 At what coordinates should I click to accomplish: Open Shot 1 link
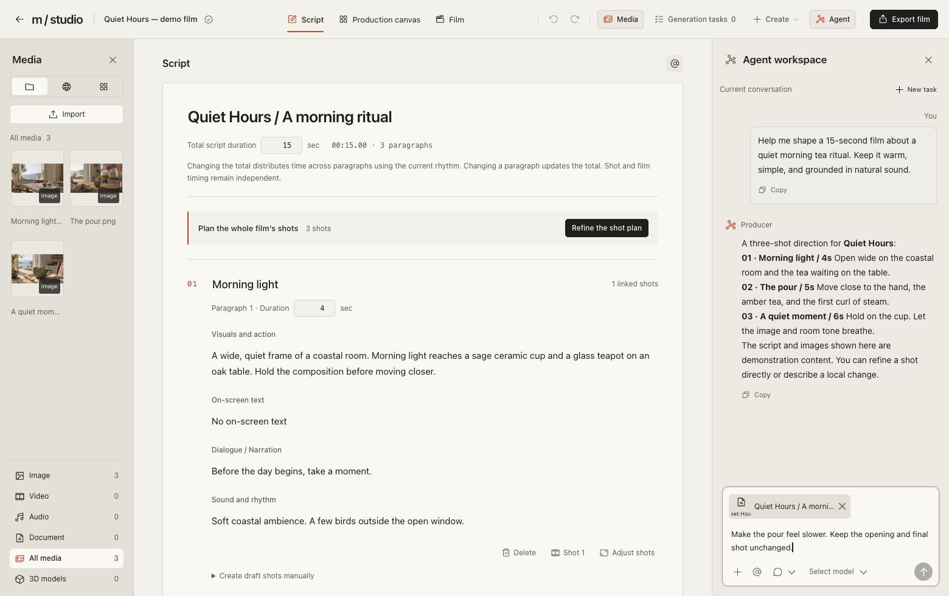point(568,553)
